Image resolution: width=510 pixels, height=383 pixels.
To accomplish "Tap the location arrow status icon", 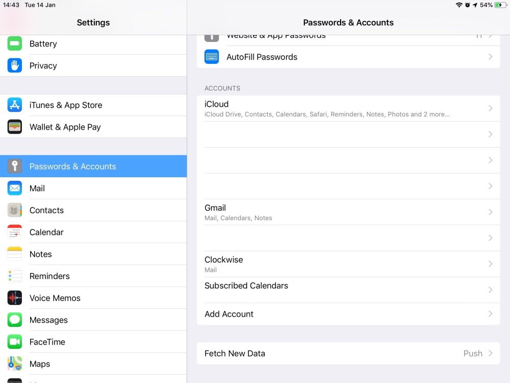I will tap(475, 5).
